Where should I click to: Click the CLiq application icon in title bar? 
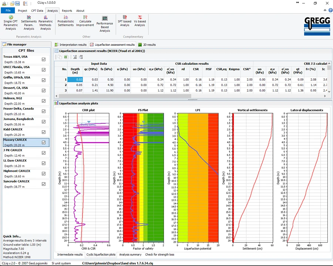click(x=4, y=3)
